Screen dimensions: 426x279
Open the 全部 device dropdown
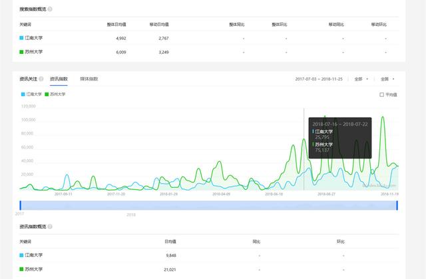[361, 79]
